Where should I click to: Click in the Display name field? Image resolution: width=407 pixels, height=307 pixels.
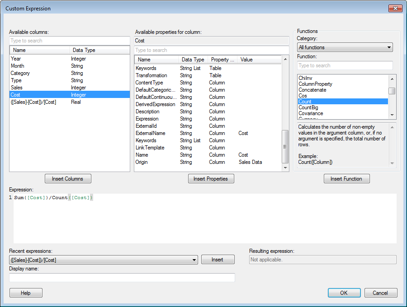[122, 278]
